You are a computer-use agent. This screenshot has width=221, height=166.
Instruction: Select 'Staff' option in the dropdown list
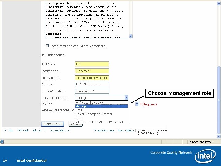(102, 118)
